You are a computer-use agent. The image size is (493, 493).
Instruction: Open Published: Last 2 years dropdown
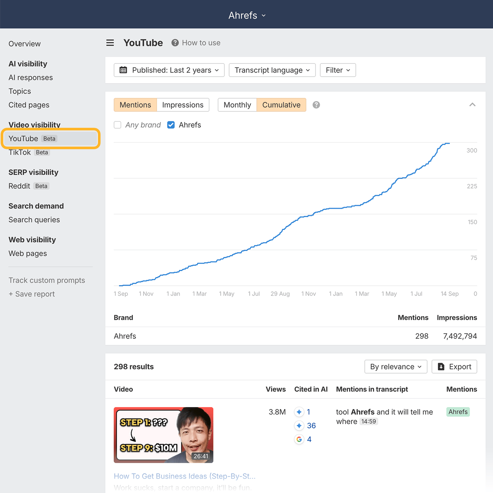169,70
